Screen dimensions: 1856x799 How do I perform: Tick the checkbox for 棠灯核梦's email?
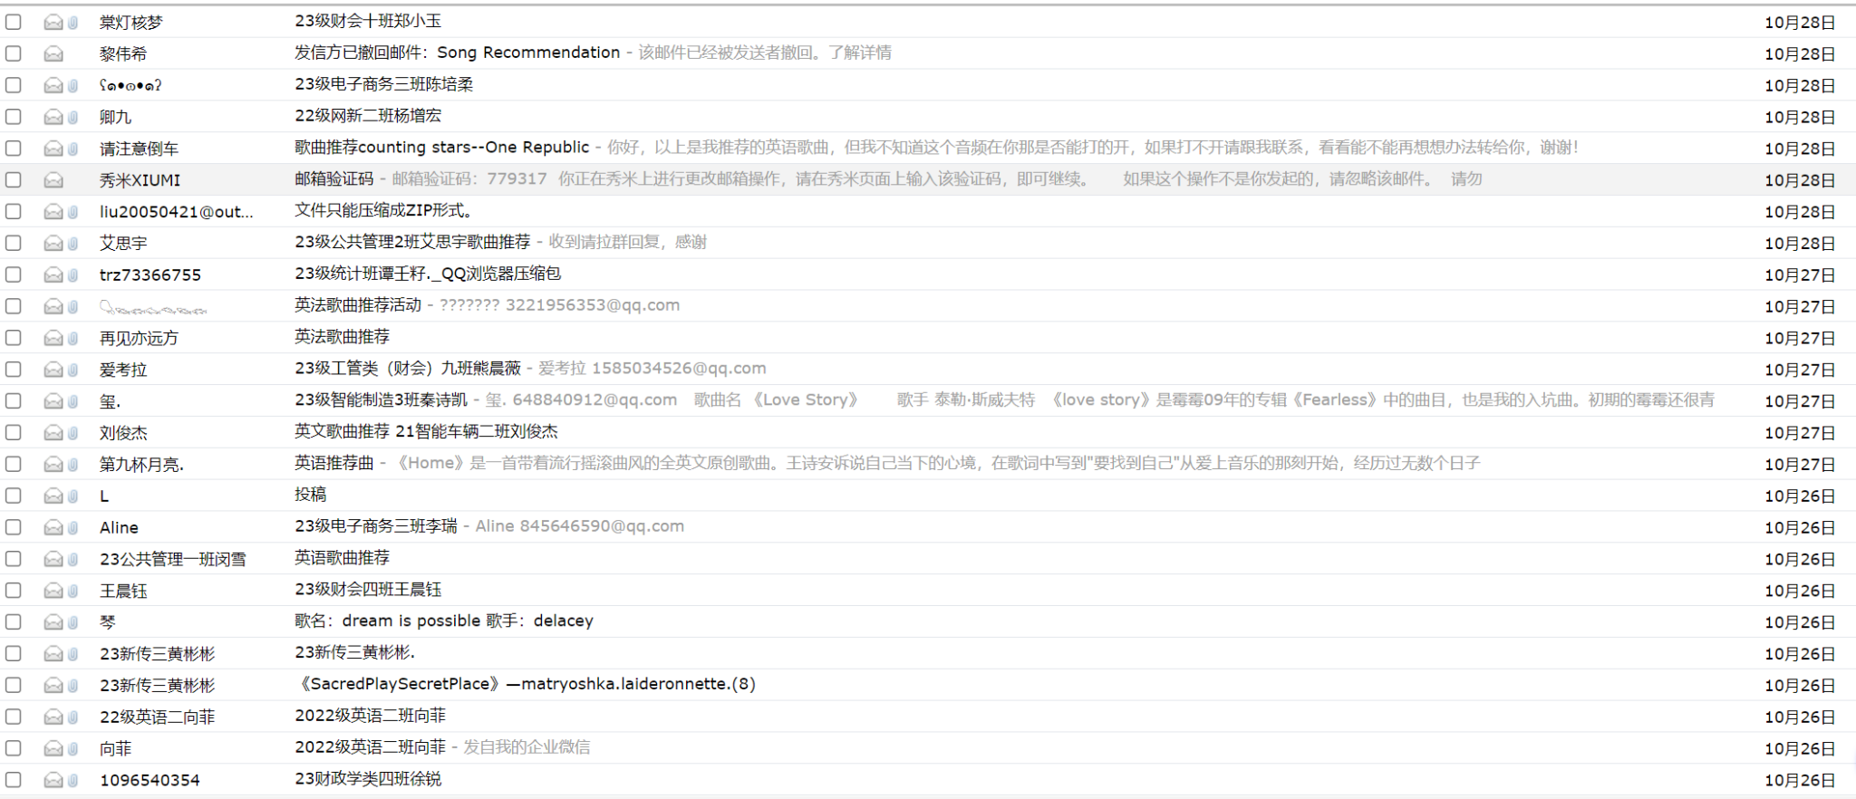(x=14, y=23)
